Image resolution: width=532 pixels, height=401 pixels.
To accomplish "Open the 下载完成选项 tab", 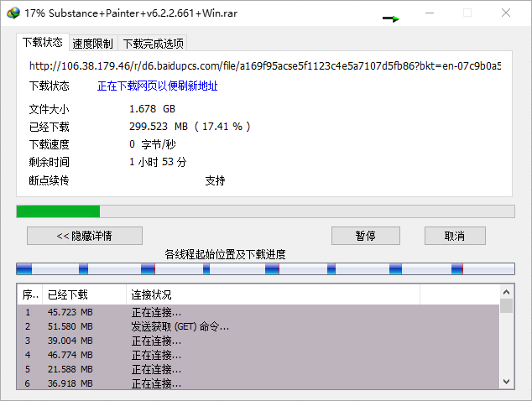I will pos(153,44).
